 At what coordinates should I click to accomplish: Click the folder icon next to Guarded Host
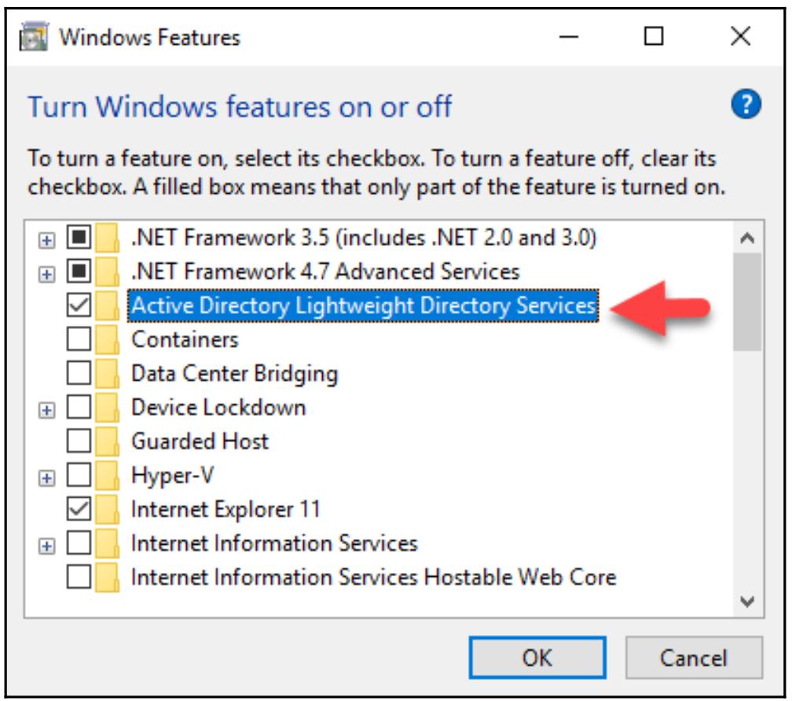[x=107, y=441]
